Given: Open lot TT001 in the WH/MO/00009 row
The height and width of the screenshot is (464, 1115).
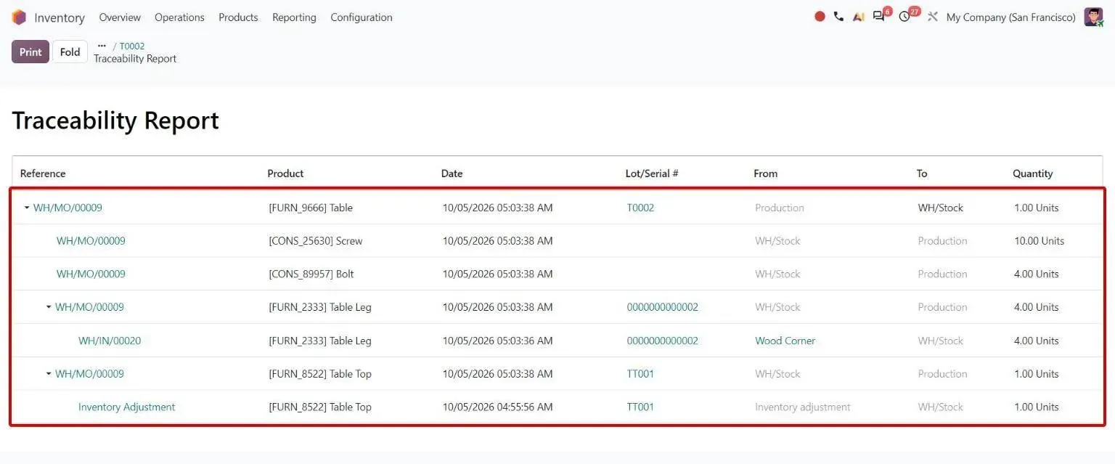Looking at the screenshot, I should [640, 374].
